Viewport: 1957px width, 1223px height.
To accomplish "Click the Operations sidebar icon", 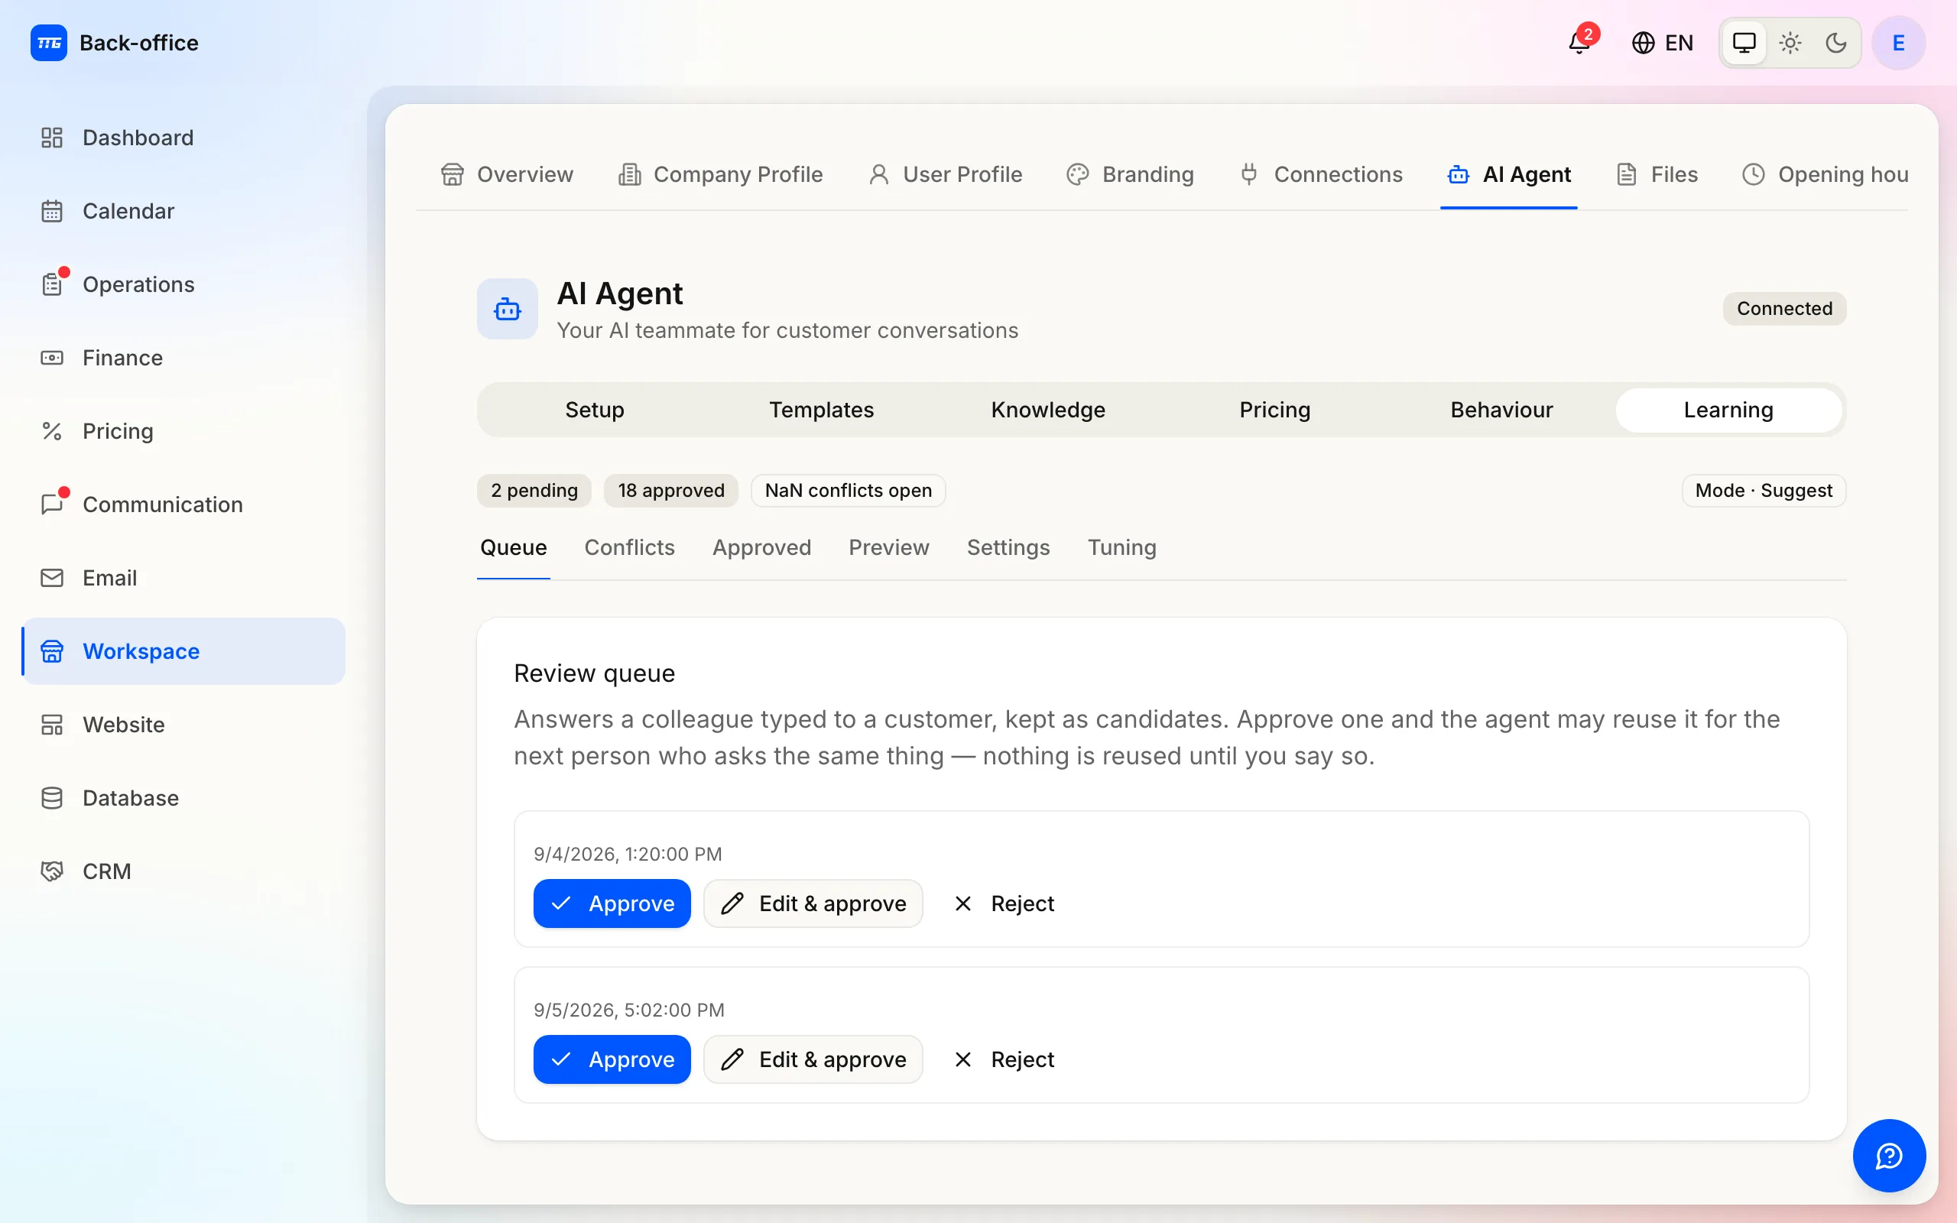I will point(52,284).
